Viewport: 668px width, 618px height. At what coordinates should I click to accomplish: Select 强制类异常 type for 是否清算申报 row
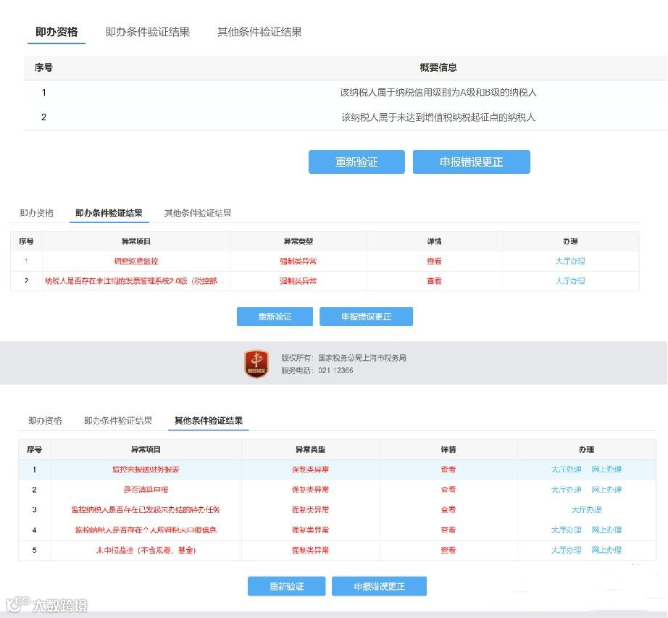tap(310, 490)
